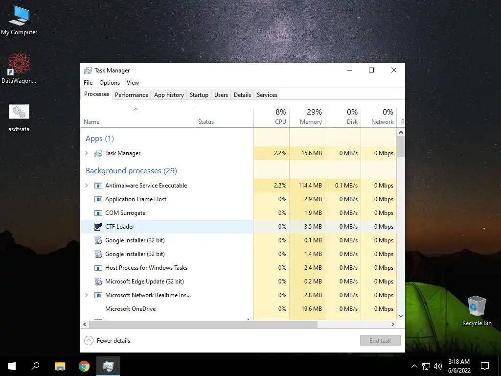Click the horizontal scrollbar left arrow
Image resolution: width=501 pixels, height=376 pixels.
pos(85,324)
